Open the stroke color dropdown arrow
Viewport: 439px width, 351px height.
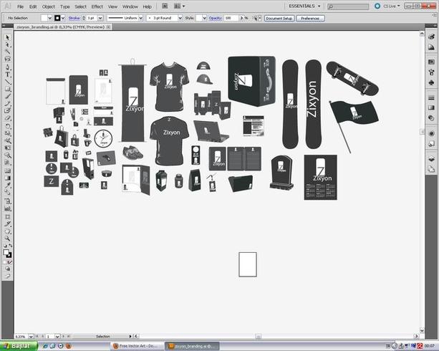click(x=63, y=18)
